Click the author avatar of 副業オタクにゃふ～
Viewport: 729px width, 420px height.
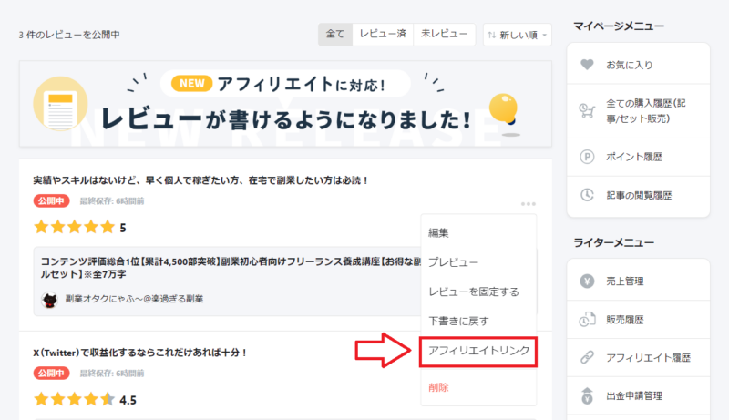(50, 300)
